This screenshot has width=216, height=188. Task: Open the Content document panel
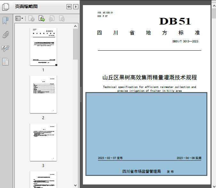pyautogui.click(x=5, y=61)
